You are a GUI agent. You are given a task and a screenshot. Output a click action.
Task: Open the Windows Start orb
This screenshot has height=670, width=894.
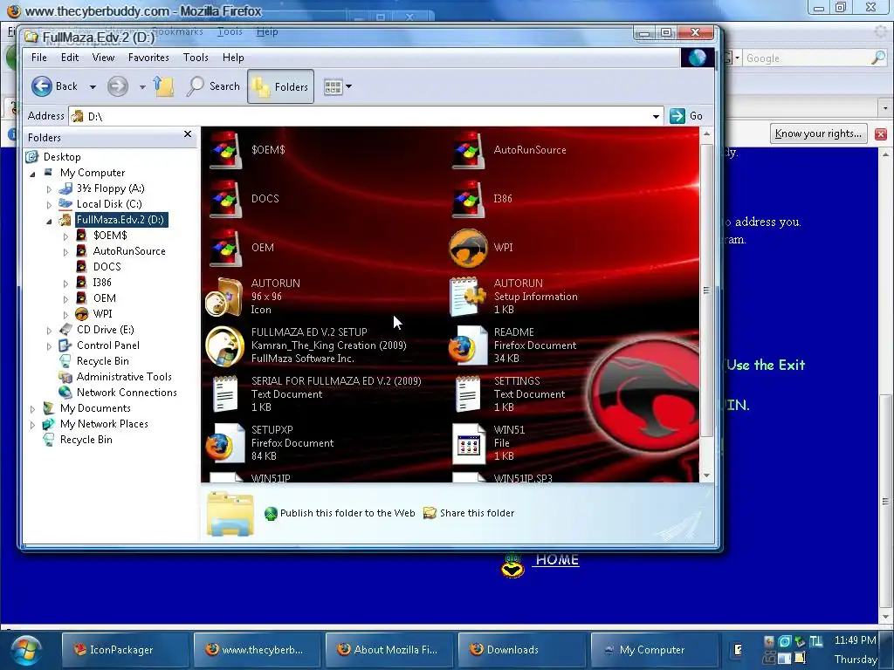[x=25, y=650]
